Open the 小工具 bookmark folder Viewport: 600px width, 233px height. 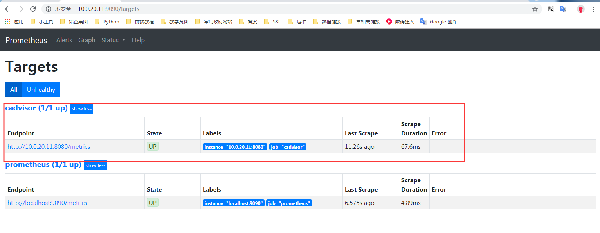41,22
